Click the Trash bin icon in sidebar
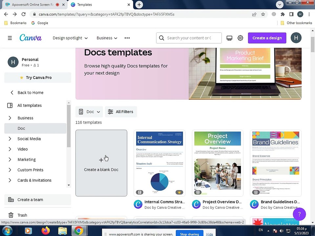 click(x=11, y=215)
